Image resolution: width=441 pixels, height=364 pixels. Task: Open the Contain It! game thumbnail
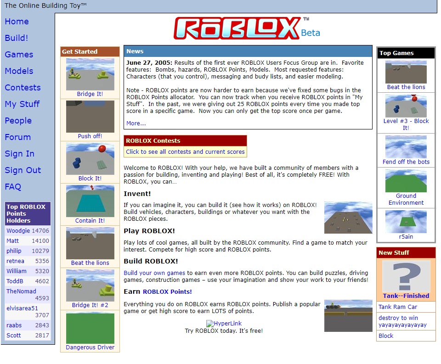point(90,201)
